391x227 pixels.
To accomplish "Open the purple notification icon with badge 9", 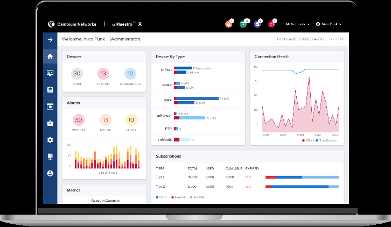I will point(258,24).
